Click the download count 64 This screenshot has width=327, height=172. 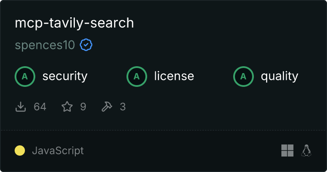(x=40, y=107)
